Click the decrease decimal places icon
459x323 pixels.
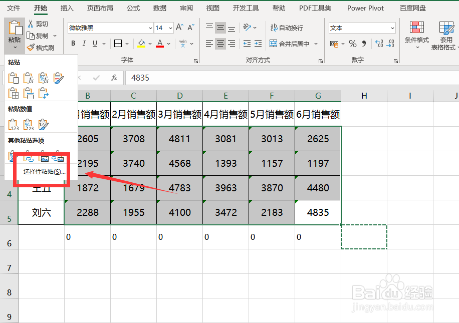(x=390, y=44)
